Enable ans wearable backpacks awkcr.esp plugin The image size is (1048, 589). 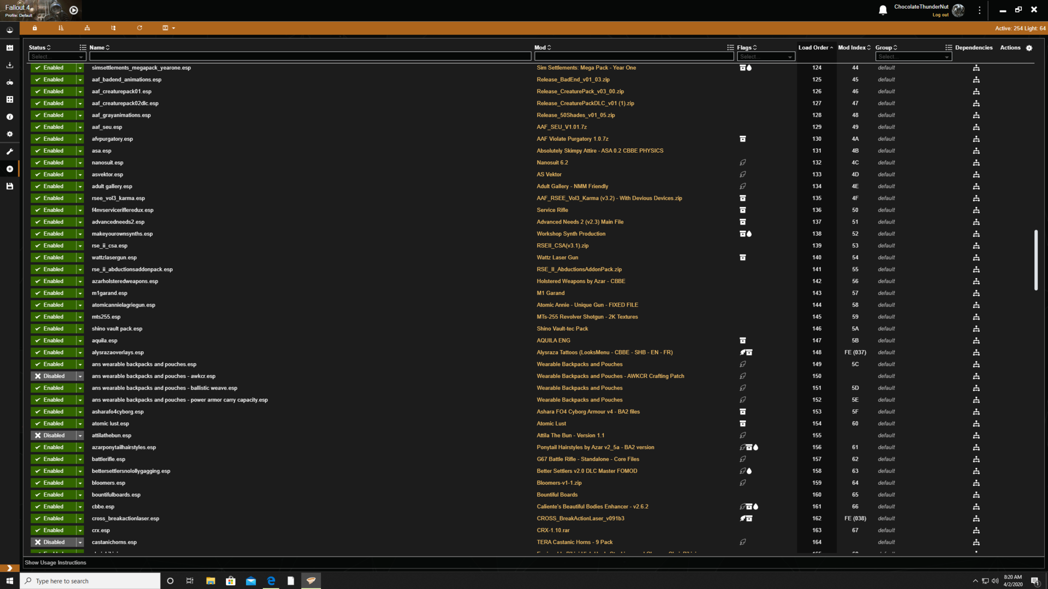[x=53, y=376]
